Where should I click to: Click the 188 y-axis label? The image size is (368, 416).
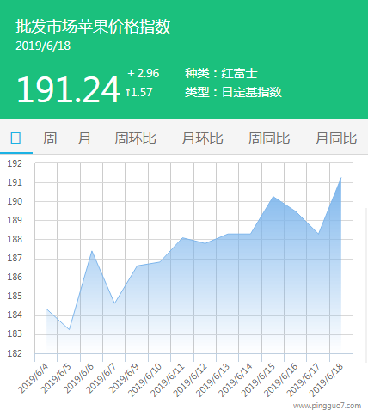15,239
